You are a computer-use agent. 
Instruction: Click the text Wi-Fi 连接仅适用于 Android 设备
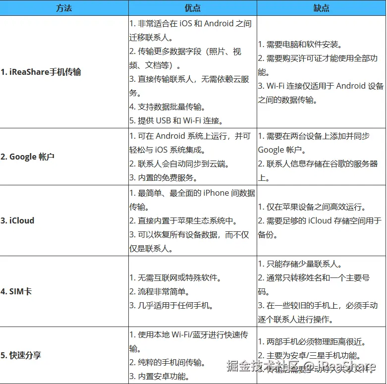[325, 86]
